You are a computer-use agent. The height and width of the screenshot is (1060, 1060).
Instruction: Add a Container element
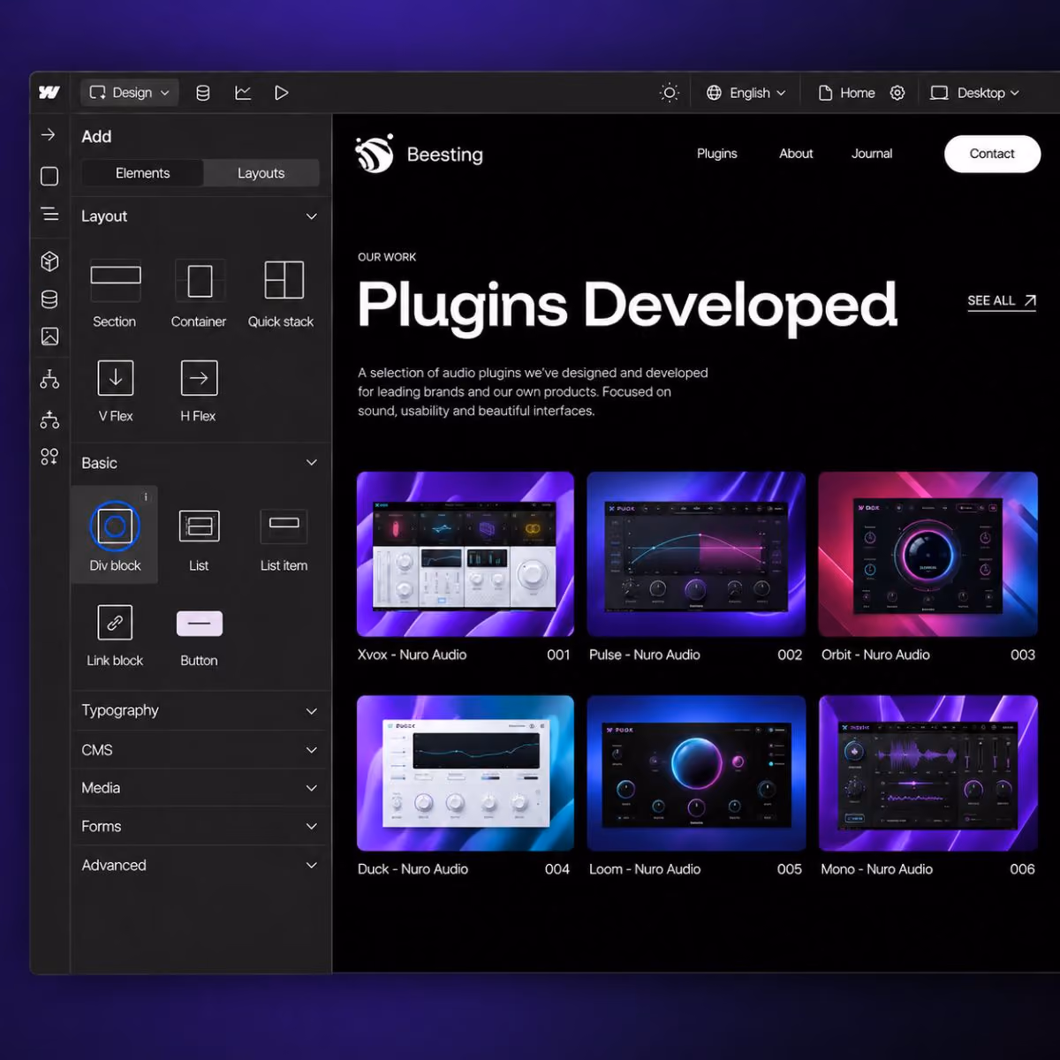[199, 294]
